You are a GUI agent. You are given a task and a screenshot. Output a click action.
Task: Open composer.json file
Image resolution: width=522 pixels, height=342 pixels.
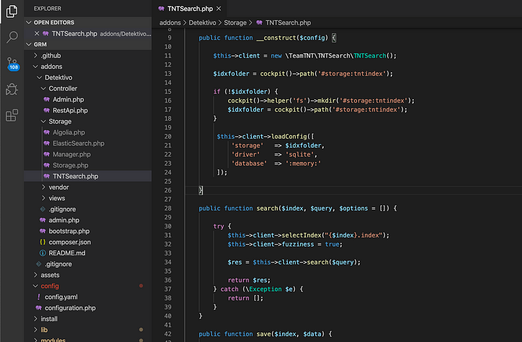click(x=69, y=242)
